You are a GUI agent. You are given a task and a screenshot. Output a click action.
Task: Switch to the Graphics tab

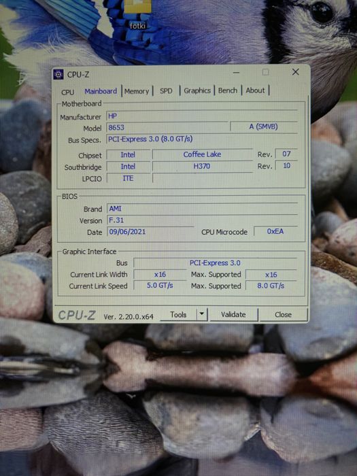point(197,90)
